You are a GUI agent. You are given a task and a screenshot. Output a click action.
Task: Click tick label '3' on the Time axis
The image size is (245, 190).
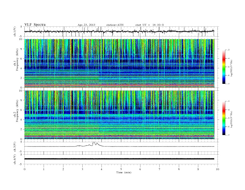(82, 169)
